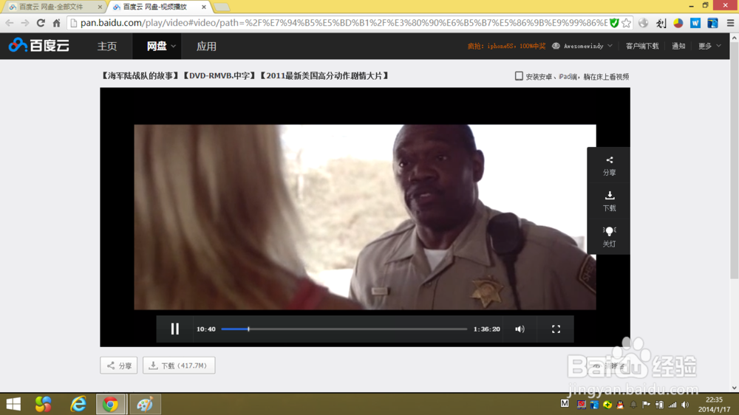
Task: Expand the Awesomewindy account dropdown
Action: pos(582,47)
